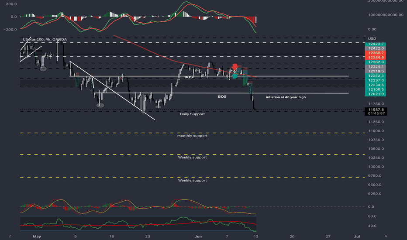Click the 10000.0 price axis value
This screenshot has height=240, width=407.
[376, 167]
